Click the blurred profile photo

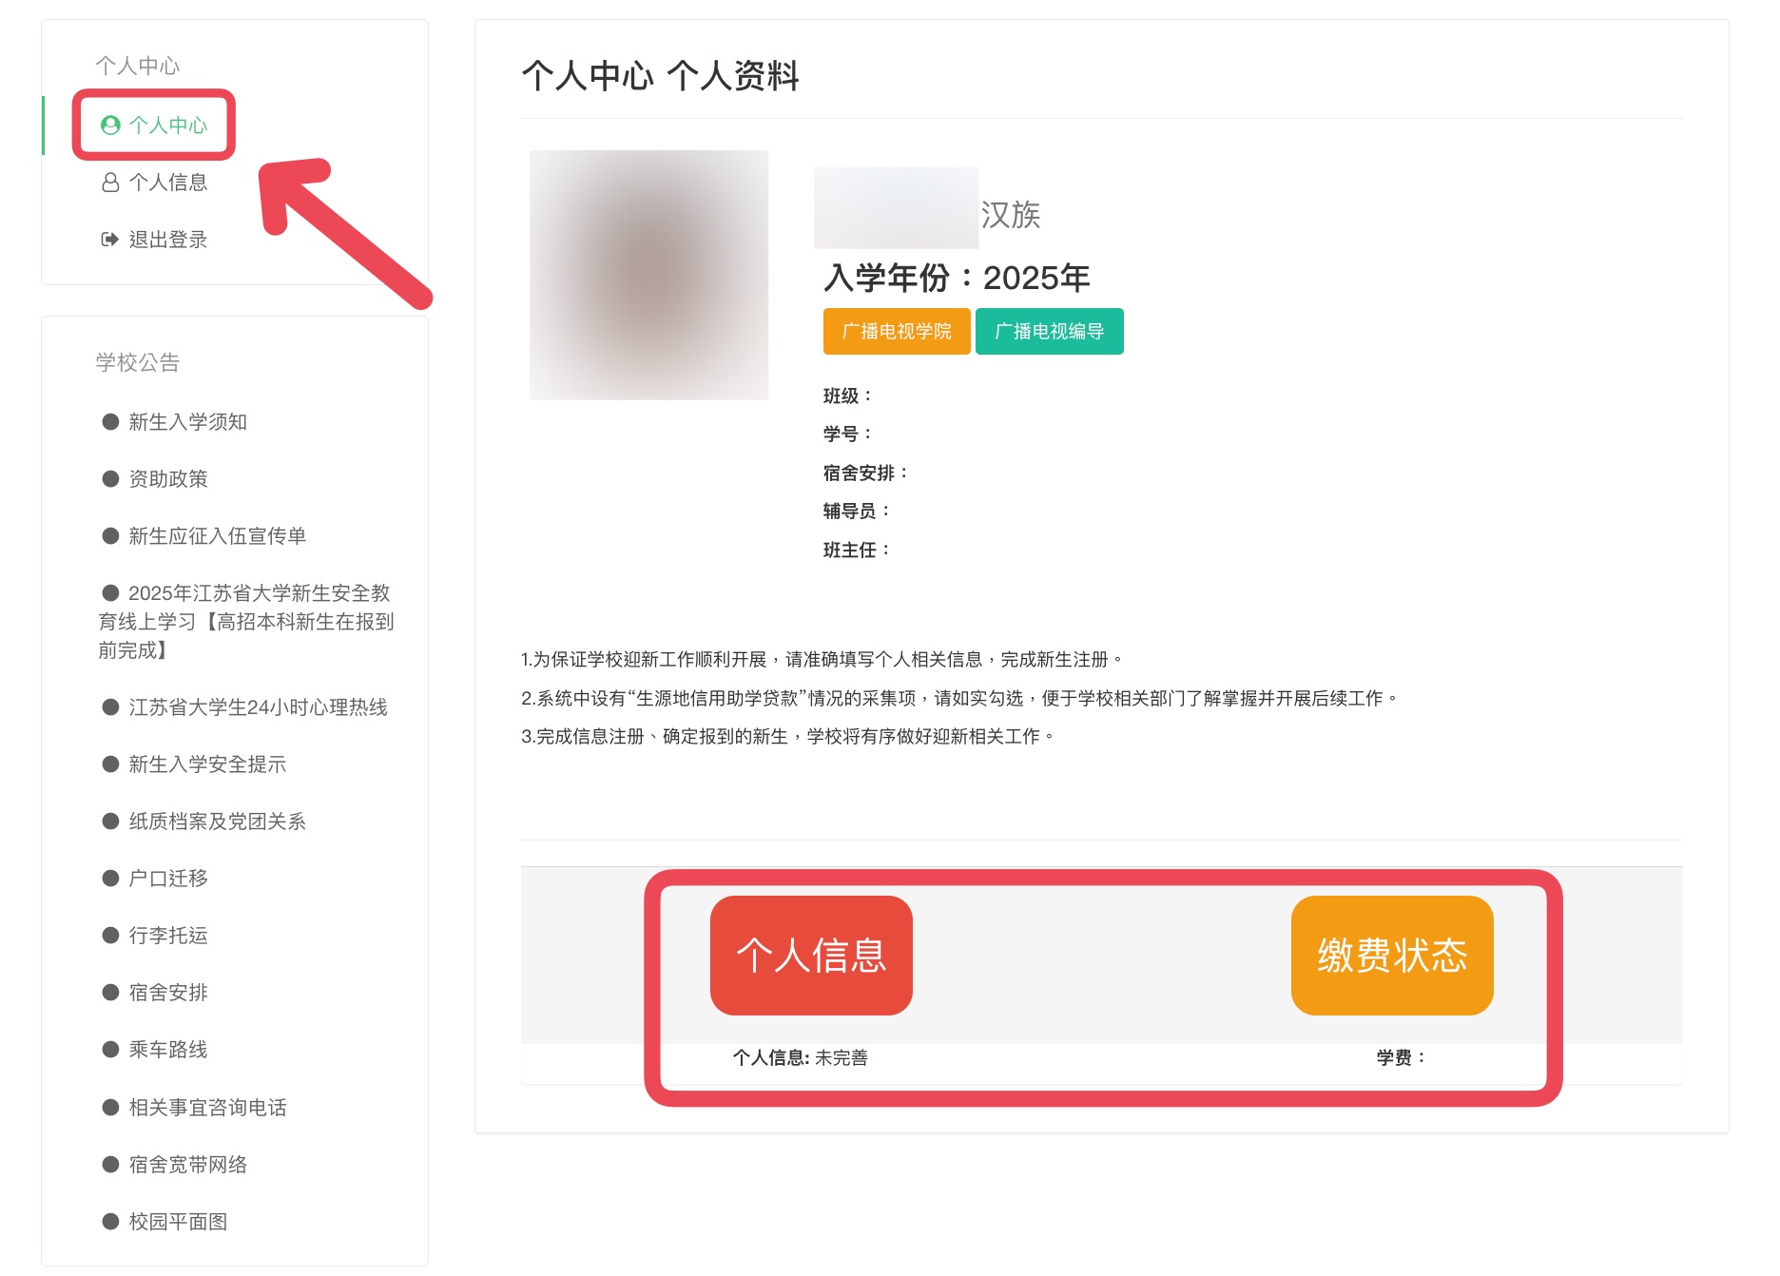pos(648,275)
